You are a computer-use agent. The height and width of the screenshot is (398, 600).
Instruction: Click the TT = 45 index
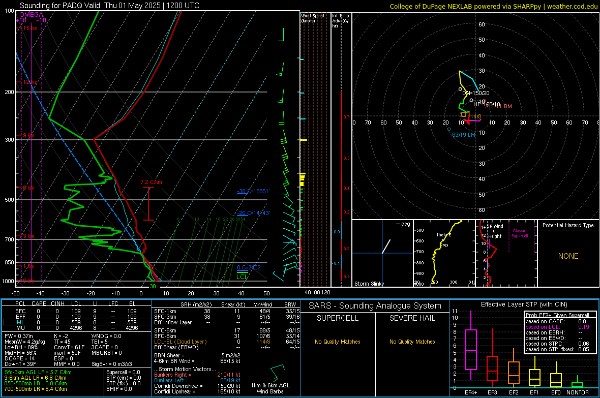point(62,342)
